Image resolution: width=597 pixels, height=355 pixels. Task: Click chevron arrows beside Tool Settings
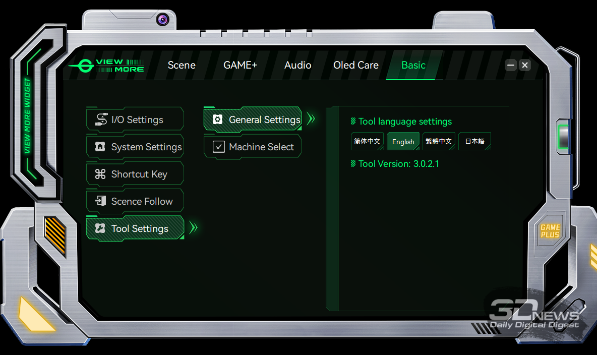tap(193, 228)
